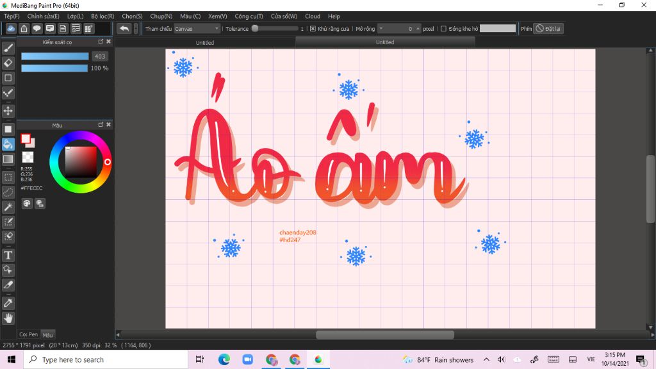Image resolution: width=656 pixels, height=369 pixels.
Task: Open the Tham chiếu Canvas dropdown
Action: (x=197, y=28)
